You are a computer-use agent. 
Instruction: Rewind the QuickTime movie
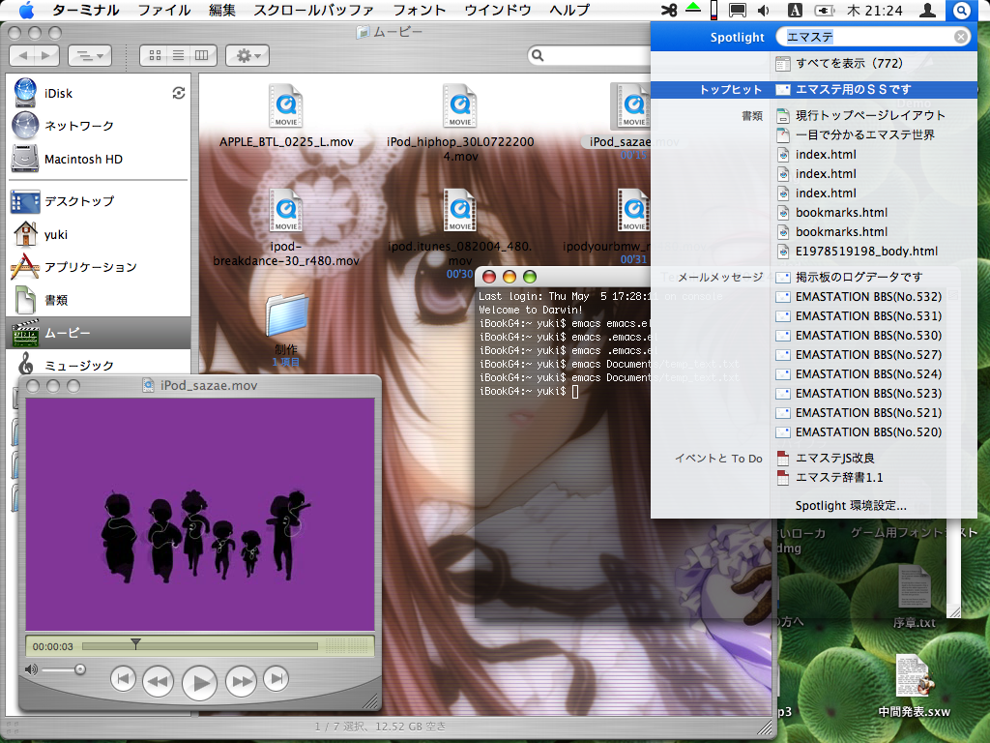point(158,681)
